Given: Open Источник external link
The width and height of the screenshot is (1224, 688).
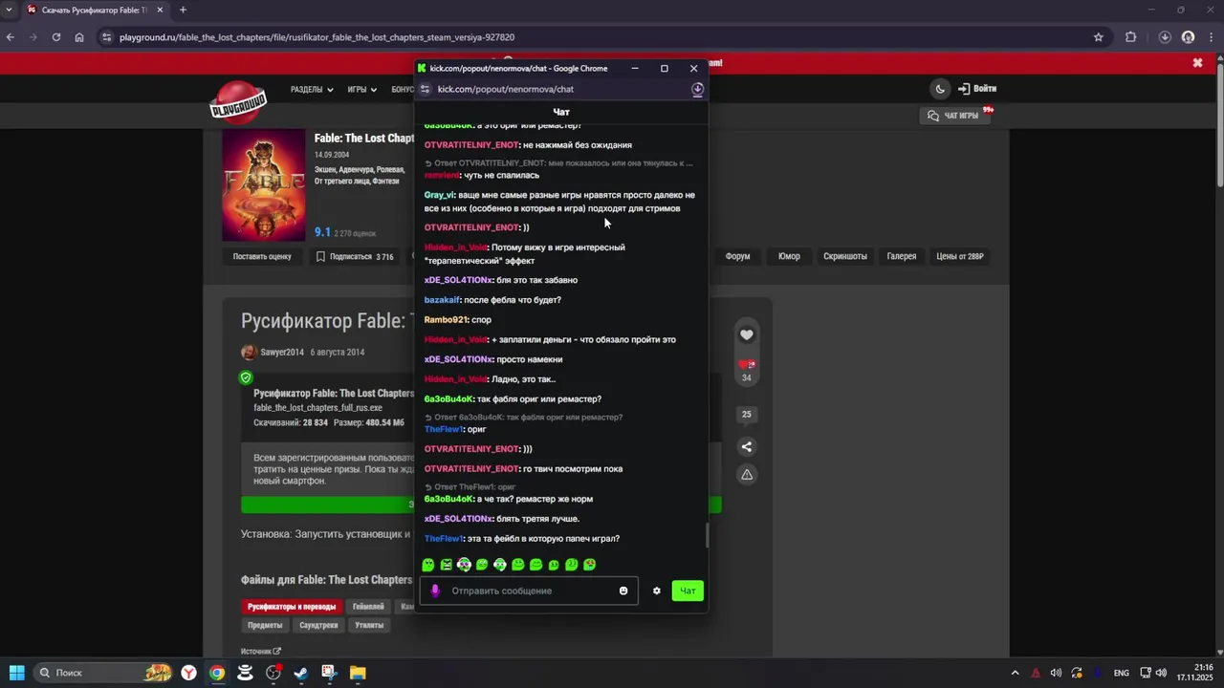Looking at the screenshot, I should point(261,652).
